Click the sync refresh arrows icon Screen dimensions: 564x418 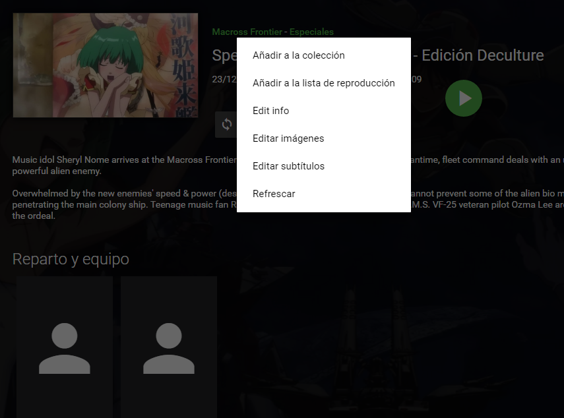227,125
